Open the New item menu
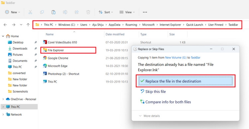249x129 pixels. tap(13, 12)
